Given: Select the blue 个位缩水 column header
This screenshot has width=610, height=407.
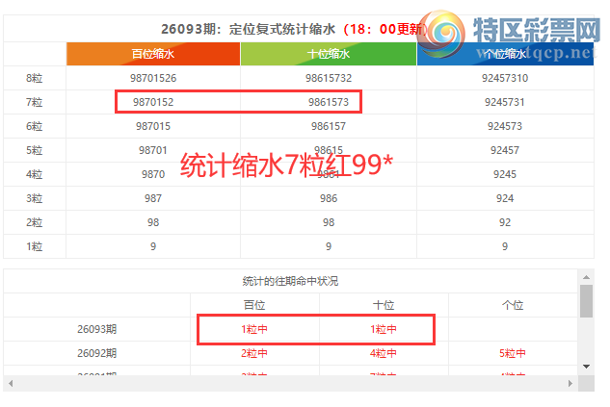Looking at the screenshot, I should tap(506, 55).
